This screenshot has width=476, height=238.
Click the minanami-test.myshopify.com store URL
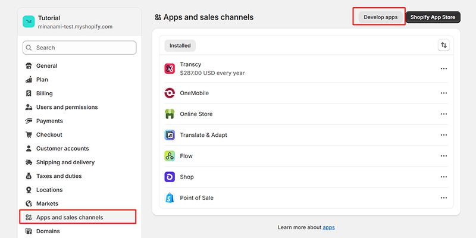(x=76, y=27)
